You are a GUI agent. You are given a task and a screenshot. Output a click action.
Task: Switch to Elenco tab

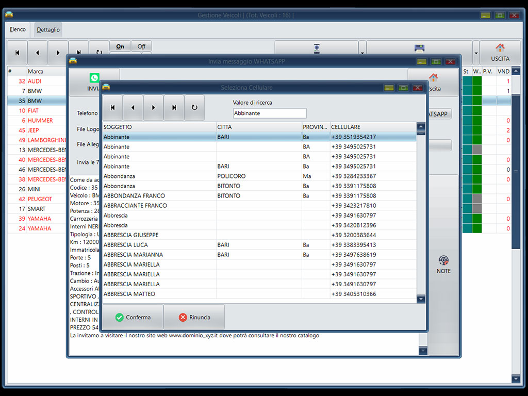click(18, 29)
